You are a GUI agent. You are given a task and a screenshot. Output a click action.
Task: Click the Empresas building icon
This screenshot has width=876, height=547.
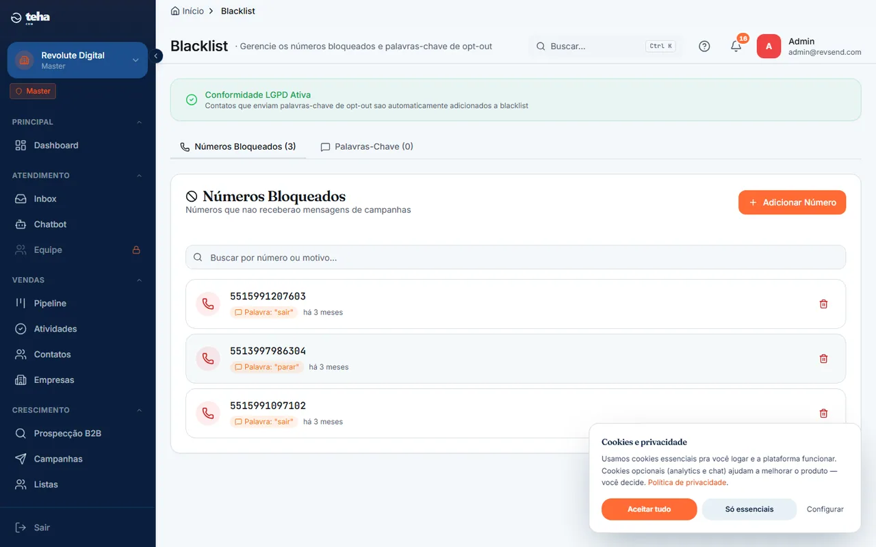point(21,380)
